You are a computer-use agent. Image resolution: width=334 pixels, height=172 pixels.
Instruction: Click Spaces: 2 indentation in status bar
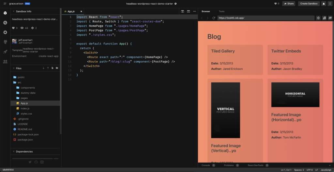tap(299, 170)
